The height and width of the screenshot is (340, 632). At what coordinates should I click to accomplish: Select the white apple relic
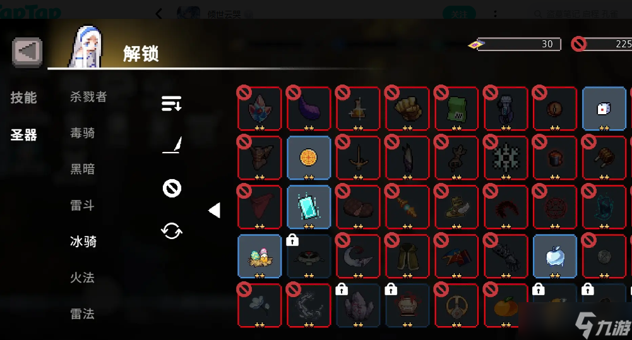point(554,256)
